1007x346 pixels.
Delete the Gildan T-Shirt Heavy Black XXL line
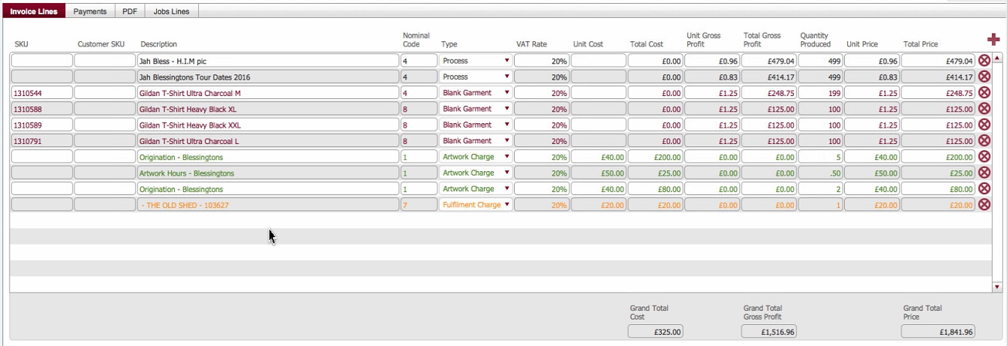pyautogui.click(x=984, y=125)
